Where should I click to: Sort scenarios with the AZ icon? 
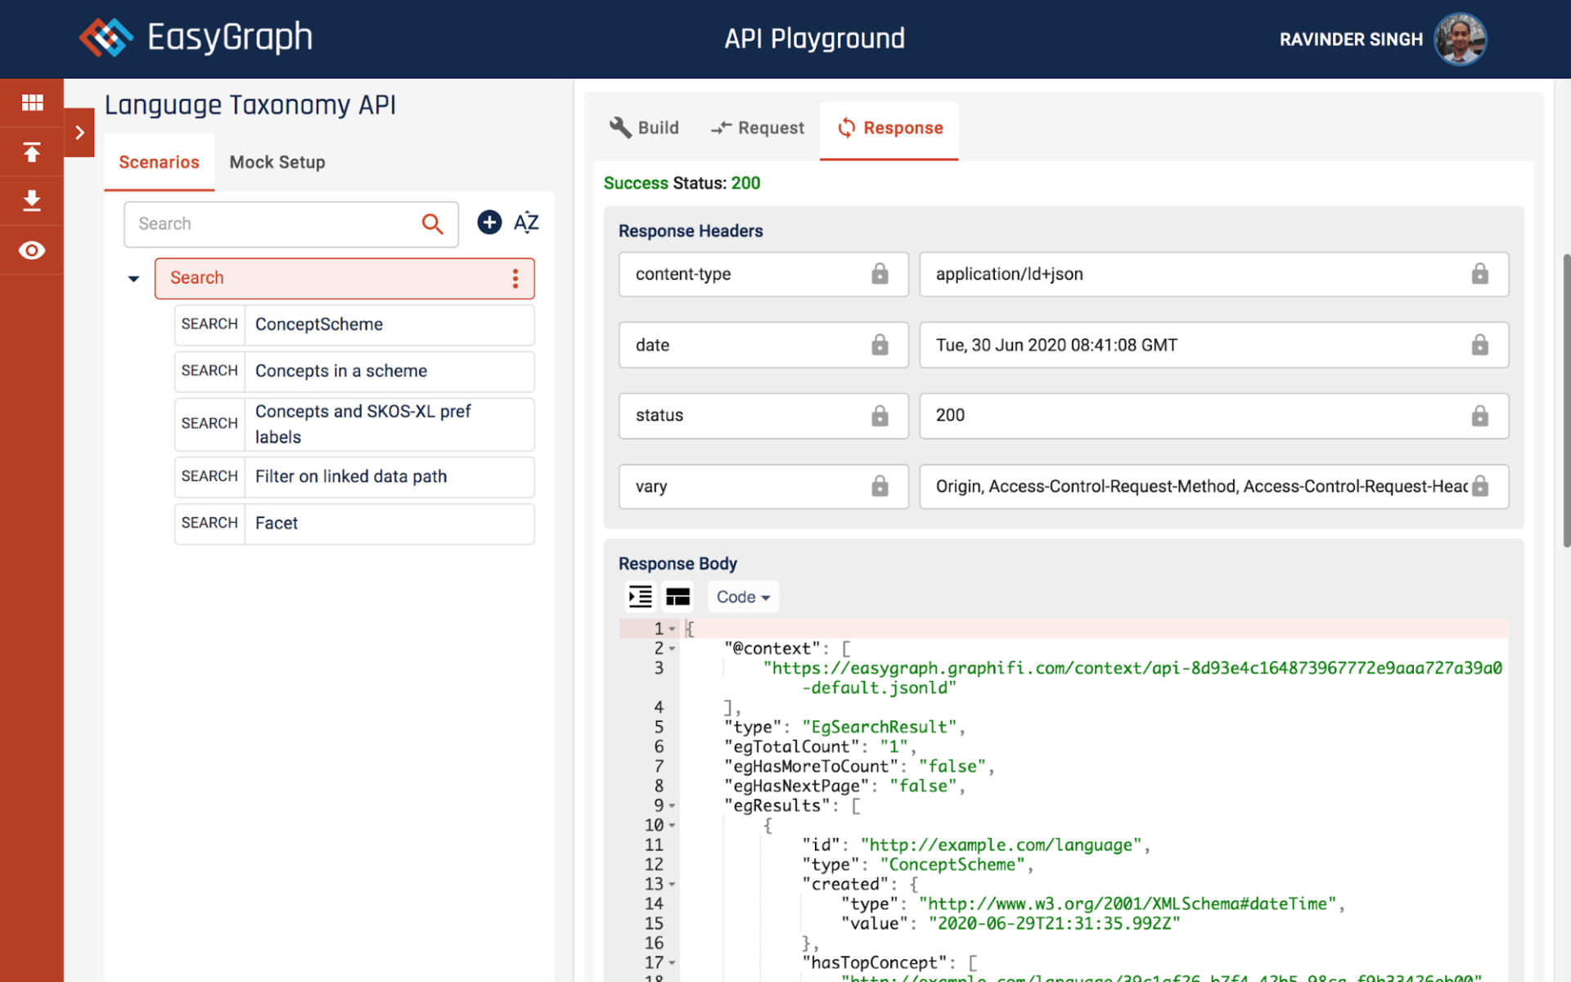(526, 223)
